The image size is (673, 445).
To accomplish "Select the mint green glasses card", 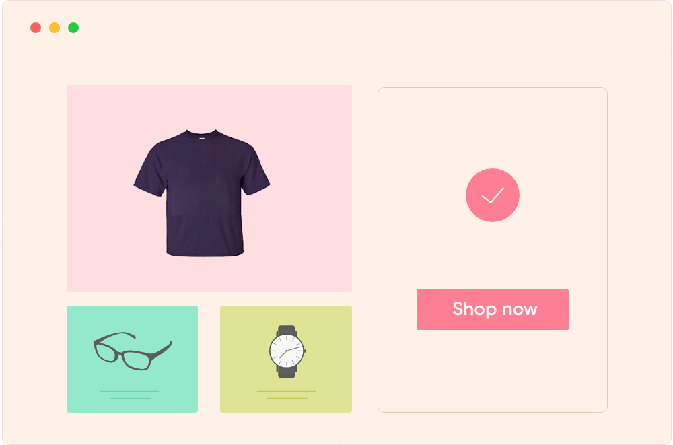I will (x=132, y=359).
